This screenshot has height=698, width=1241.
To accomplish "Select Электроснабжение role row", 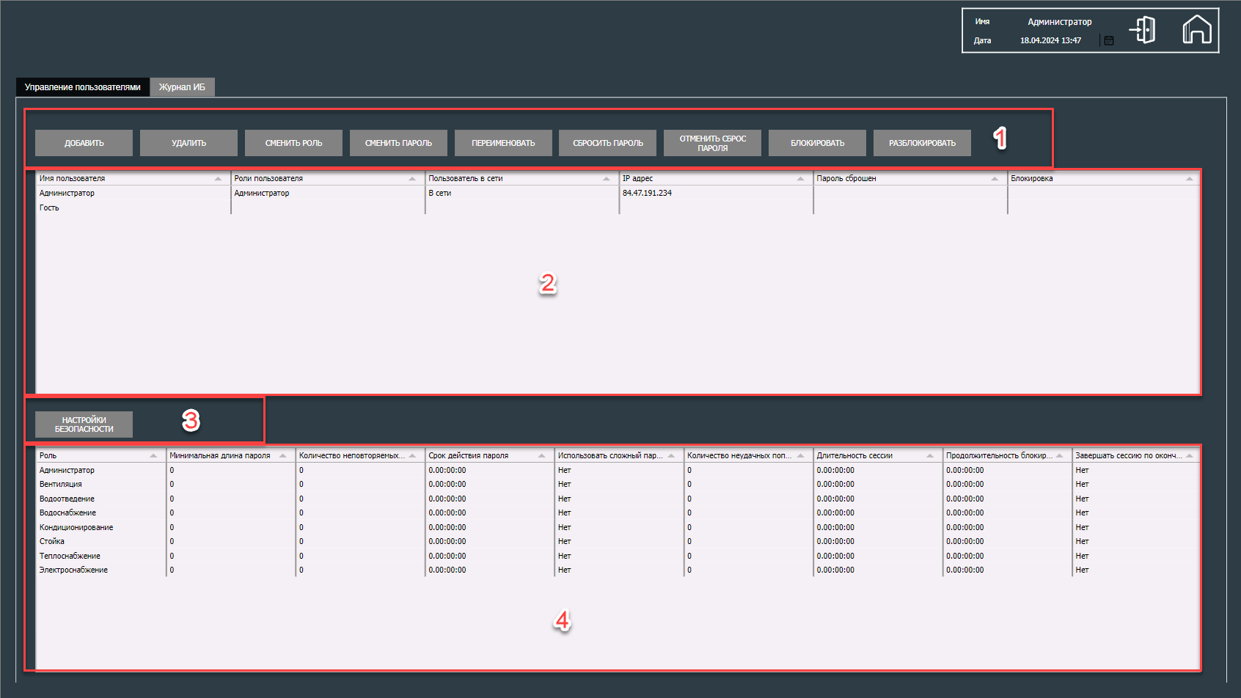I will tap(73, 570).
